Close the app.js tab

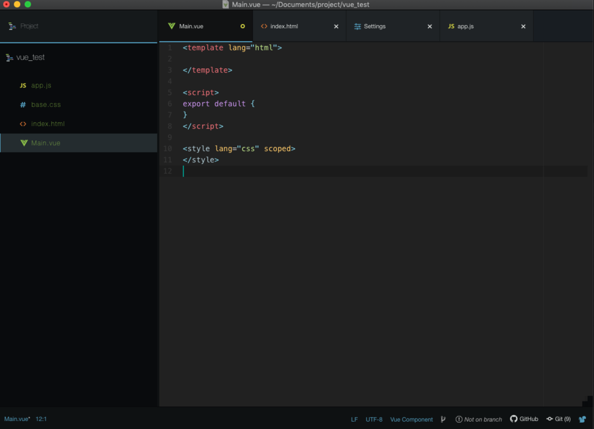[523, 26]
